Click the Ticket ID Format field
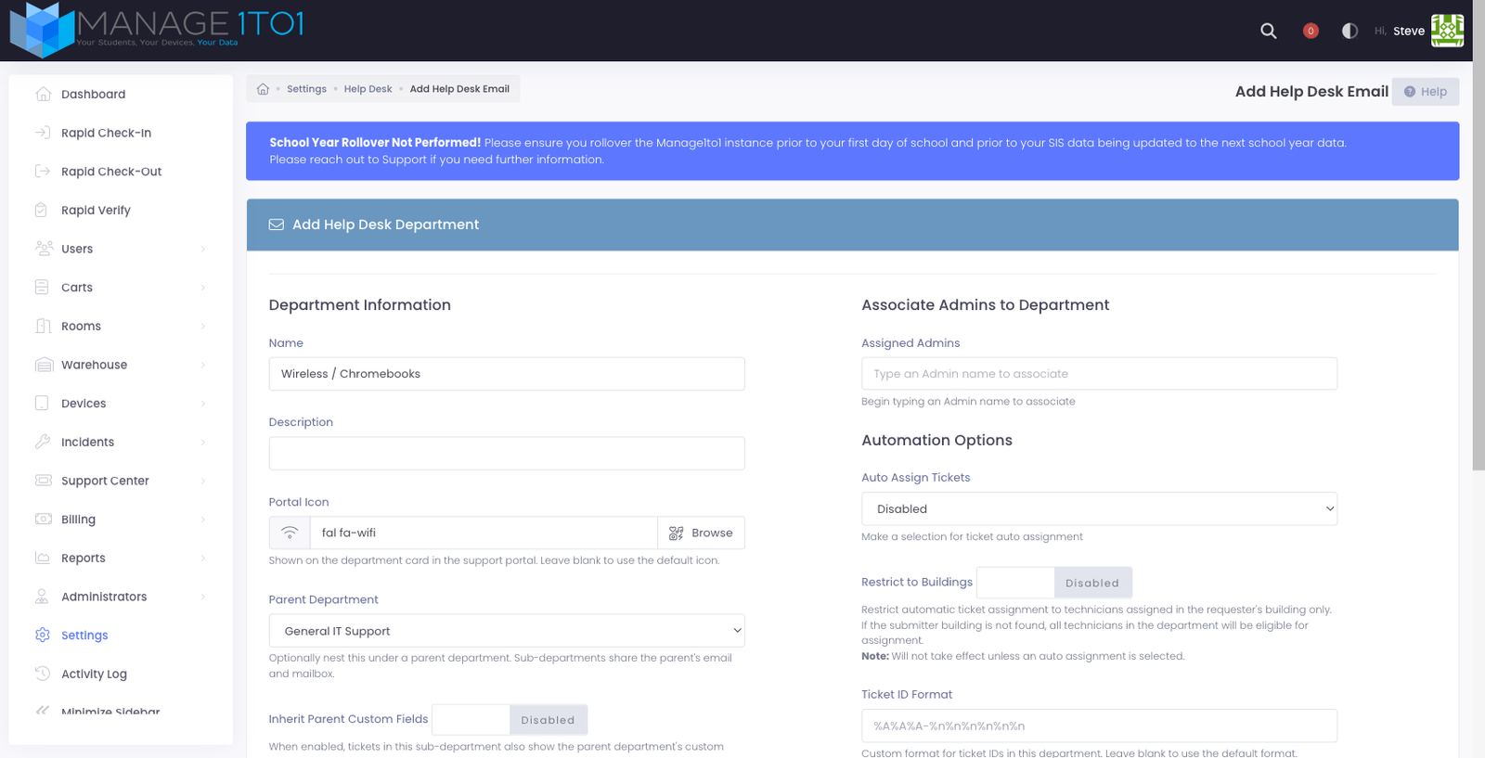 pyautogui.click(x=1099, y=726)
